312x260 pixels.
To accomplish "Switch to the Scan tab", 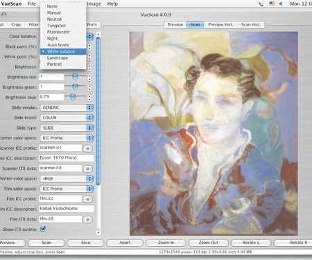I will tap(196, 24).
